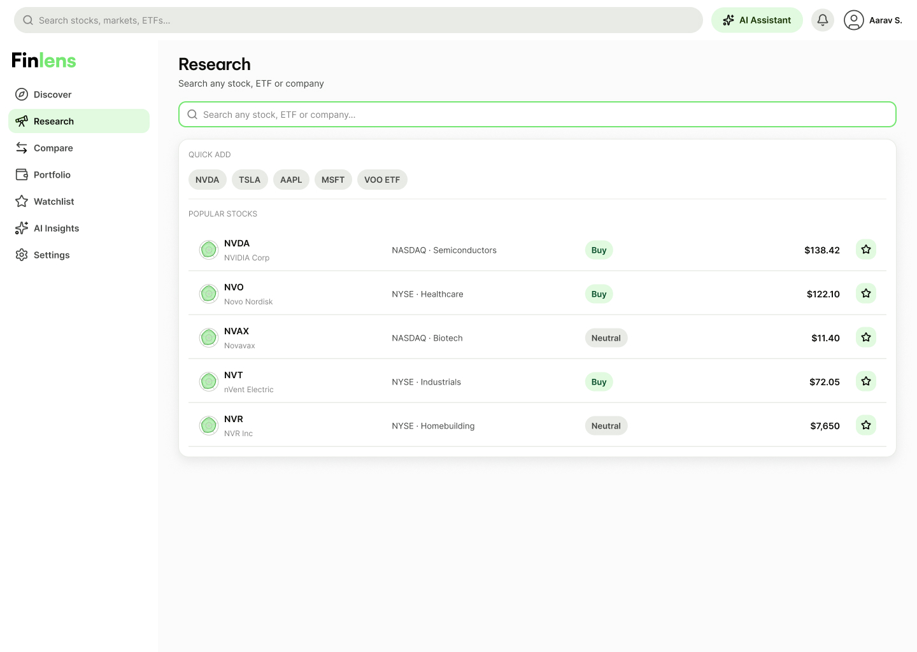Quick add TSLA
917x652 pixels.
coord(250,180)
